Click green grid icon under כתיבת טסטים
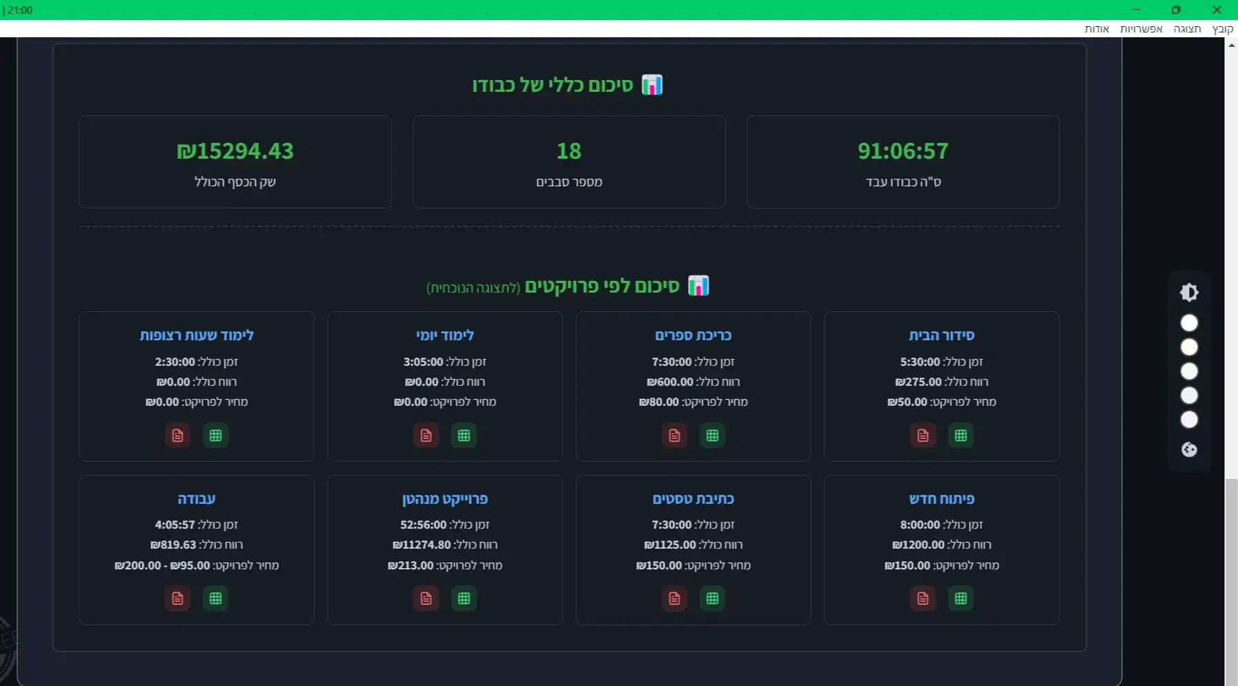1238x686 pixels. click(712, 598)
